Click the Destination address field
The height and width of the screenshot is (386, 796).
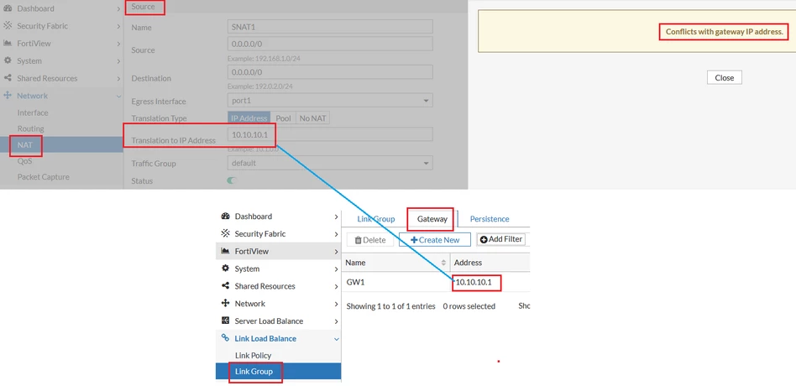[x=330, y=72]
